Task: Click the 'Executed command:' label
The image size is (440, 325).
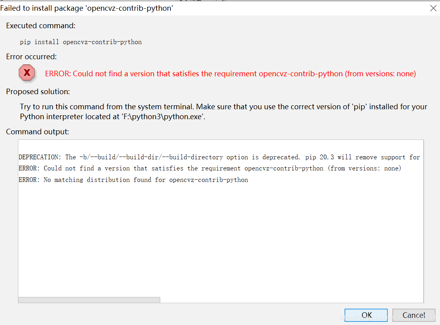Action: point(40,25)
